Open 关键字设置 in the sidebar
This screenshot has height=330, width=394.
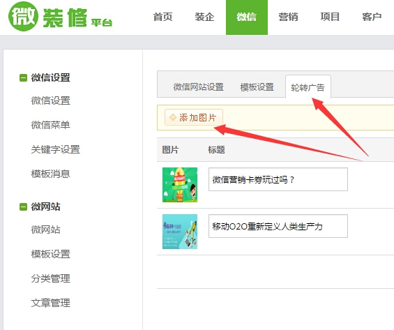[x=56, y=149]
